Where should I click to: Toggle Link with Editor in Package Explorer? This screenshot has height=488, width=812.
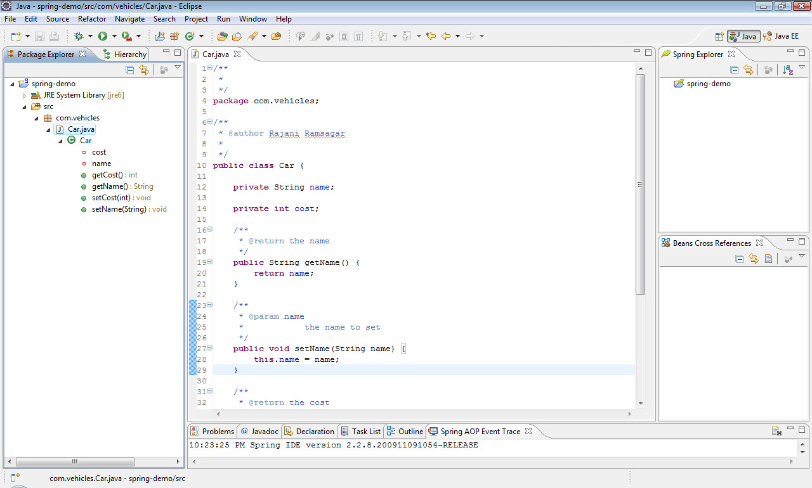tap(144, 70)
